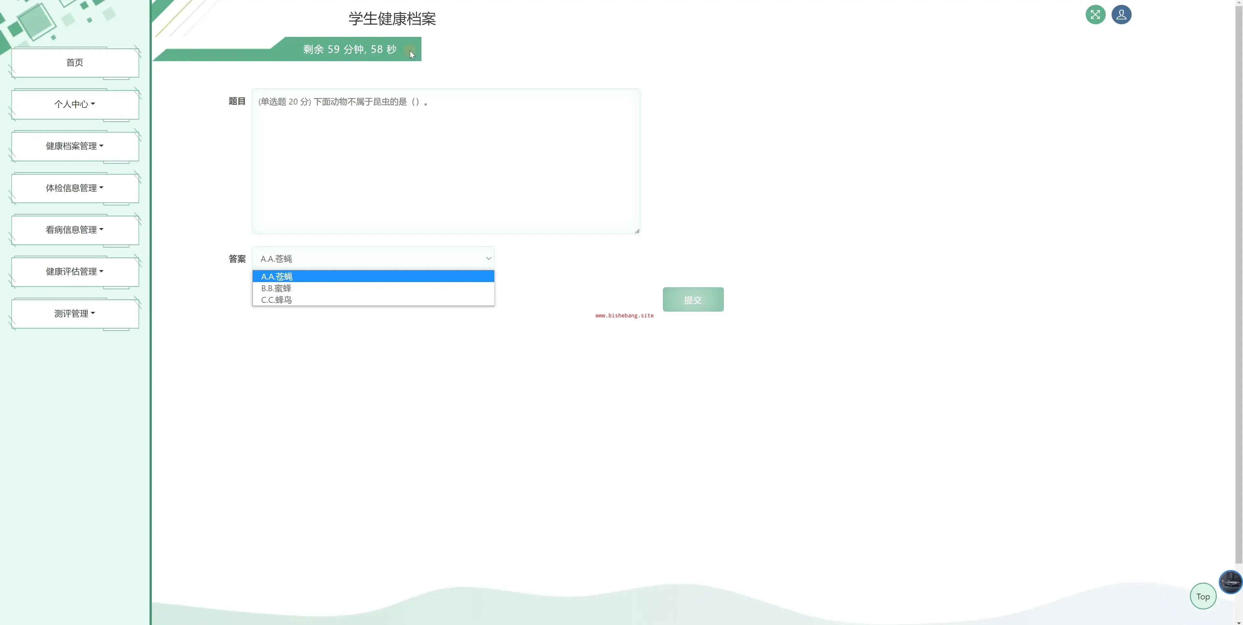Click the www.bishebang.site link
Image resolution: width=1243 pixels, height=625 pixels.
[x=624, y=315]
